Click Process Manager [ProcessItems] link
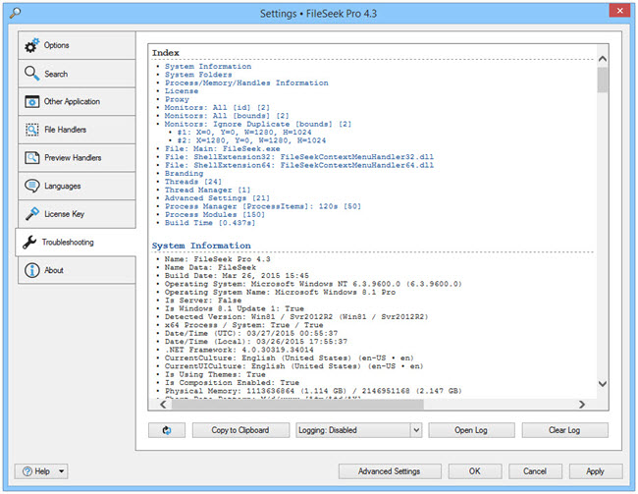The image size is (638, 494). coord(263,206)
